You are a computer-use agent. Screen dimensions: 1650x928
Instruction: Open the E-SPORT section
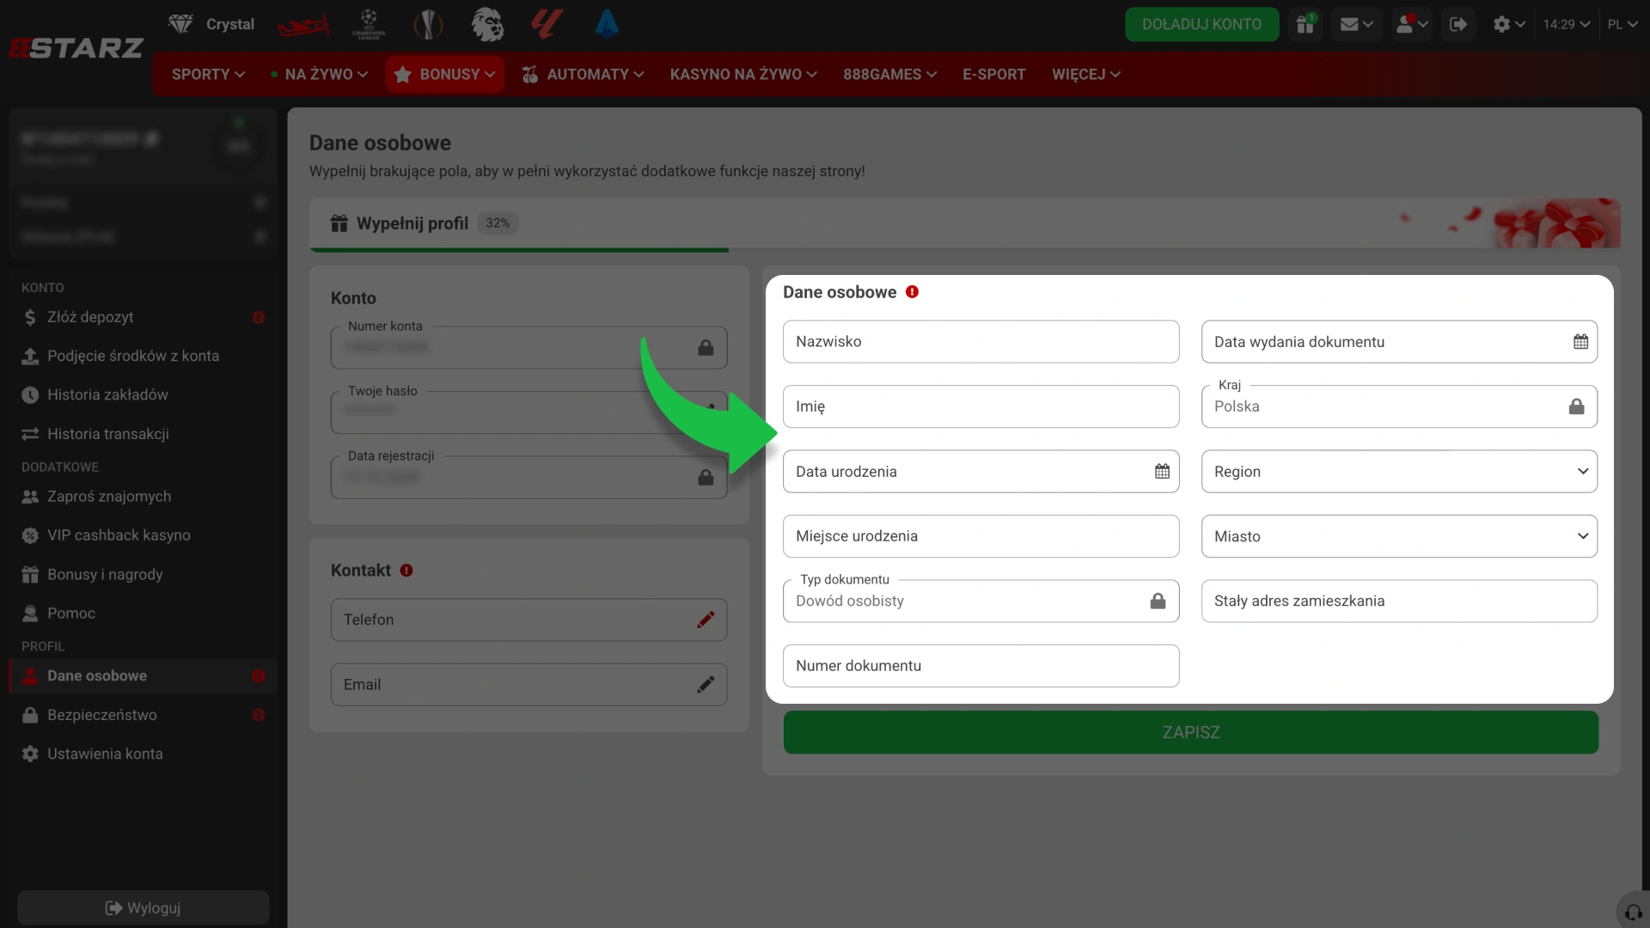[994, 74]
